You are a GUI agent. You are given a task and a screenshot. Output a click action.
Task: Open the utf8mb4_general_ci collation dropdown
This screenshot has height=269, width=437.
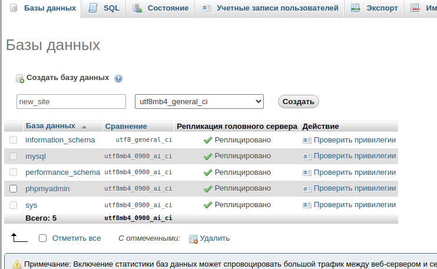click(199, 102)
